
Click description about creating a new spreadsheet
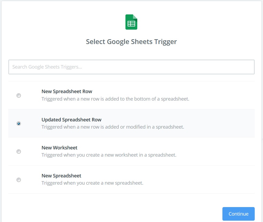click(92, 183)
